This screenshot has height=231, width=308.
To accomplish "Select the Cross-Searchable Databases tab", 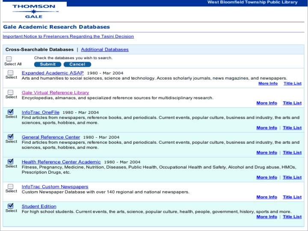I will 39,50.
